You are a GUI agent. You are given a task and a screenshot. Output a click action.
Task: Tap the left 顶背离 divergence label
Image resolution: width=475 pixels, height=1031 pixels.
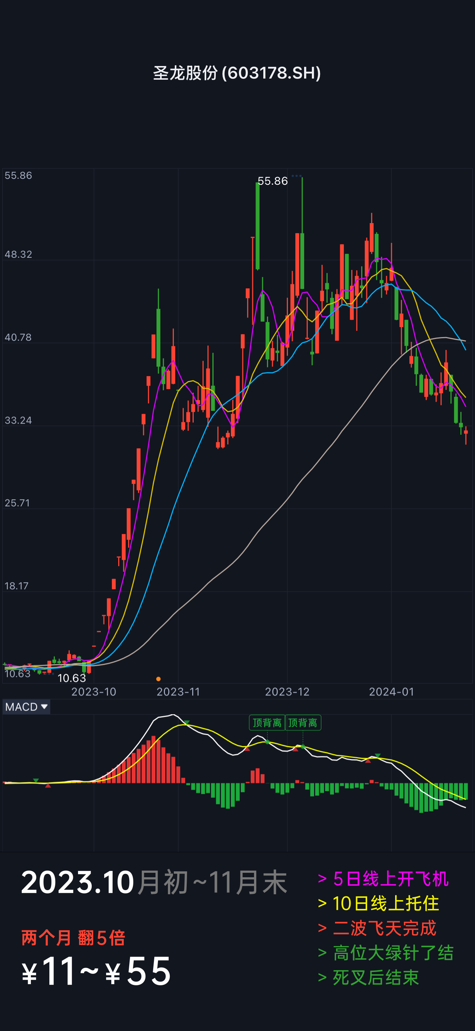(267, 722)
